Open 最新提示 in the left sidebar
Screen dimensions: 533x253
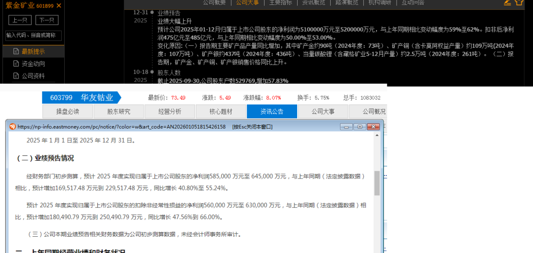click(x=34, y=52)
